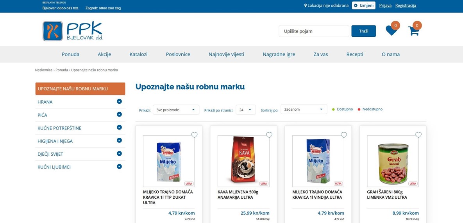Open the shopping cart icon
This screenshot has height=223, width=463.
pos(414,31)
